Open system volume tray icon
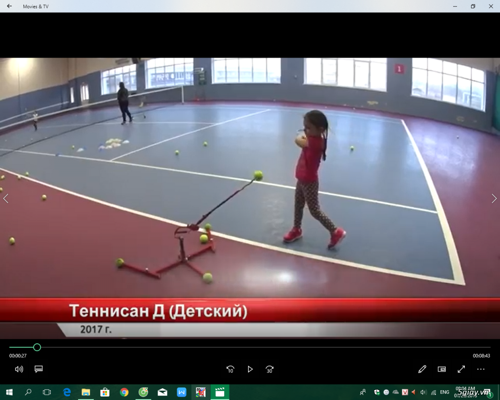 pos(423,392)
